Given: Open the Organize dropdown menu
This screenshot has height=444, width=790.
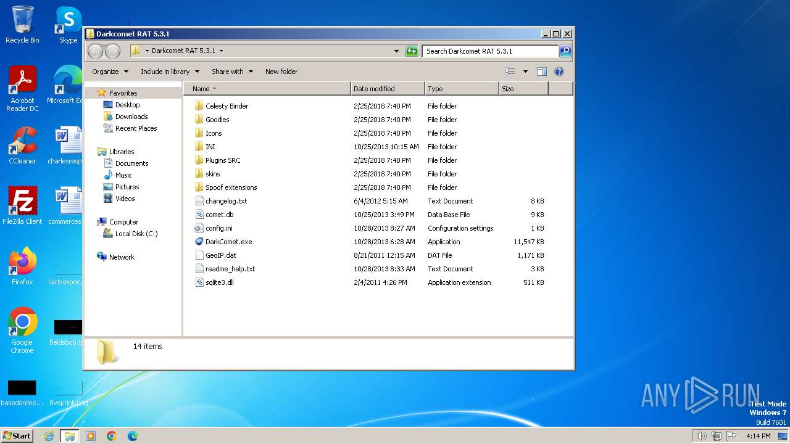Looking at the screenshot, I should pyautogui.click(x=110, y=72).
